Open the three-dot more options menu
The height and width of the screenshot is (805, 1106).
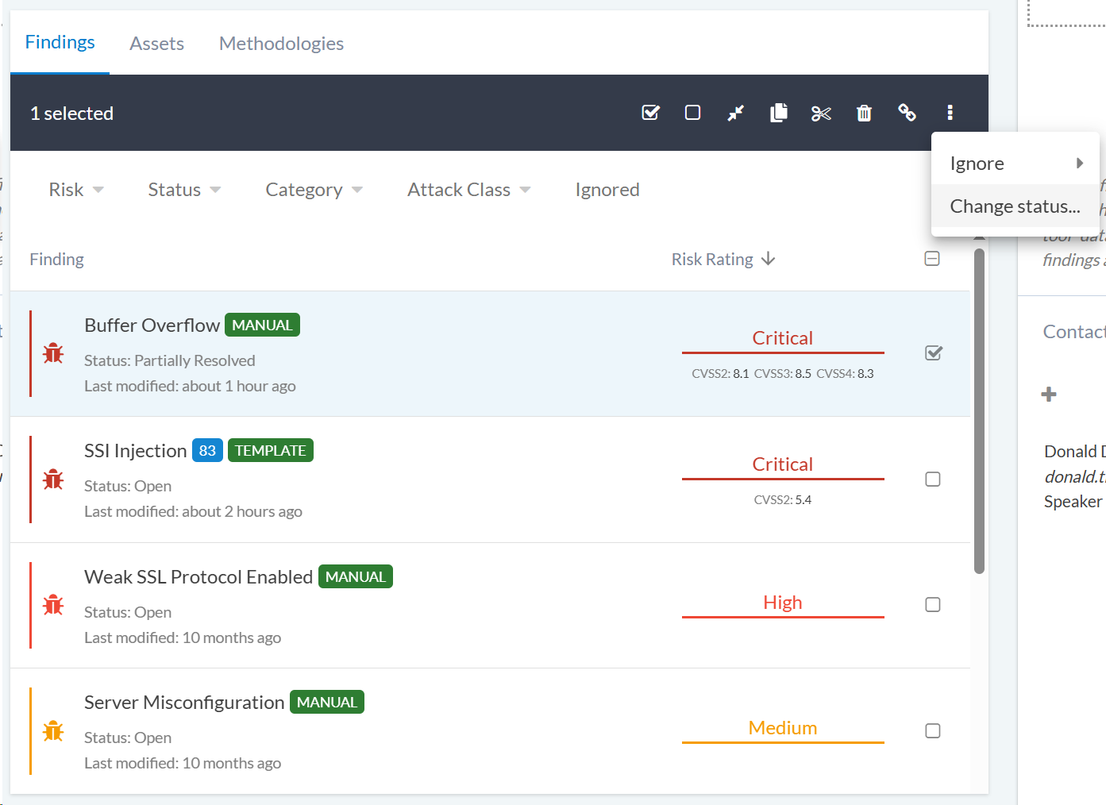click(950, 113)
